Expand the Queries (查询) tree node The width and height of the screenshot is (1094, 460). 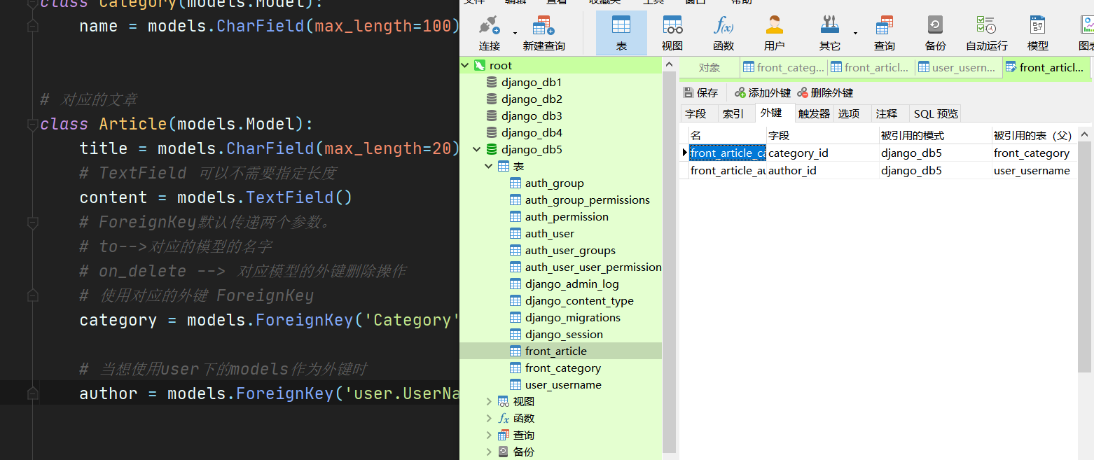click(x=489, y=435)
